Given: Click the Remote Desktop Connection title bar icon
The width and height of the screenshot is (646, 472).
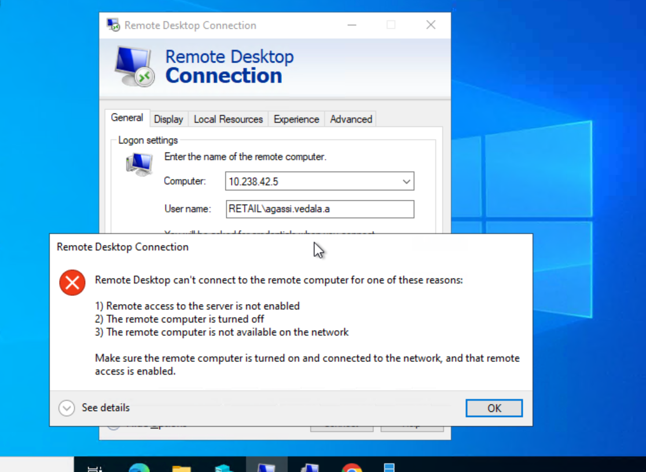Looking at the screenshot, I should click(x=113, y=24).
